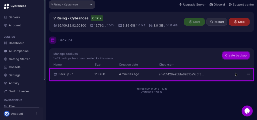Click the Upgrade Server arrow icon
This screenshot has width=257, height=120.
click(180, 4)
